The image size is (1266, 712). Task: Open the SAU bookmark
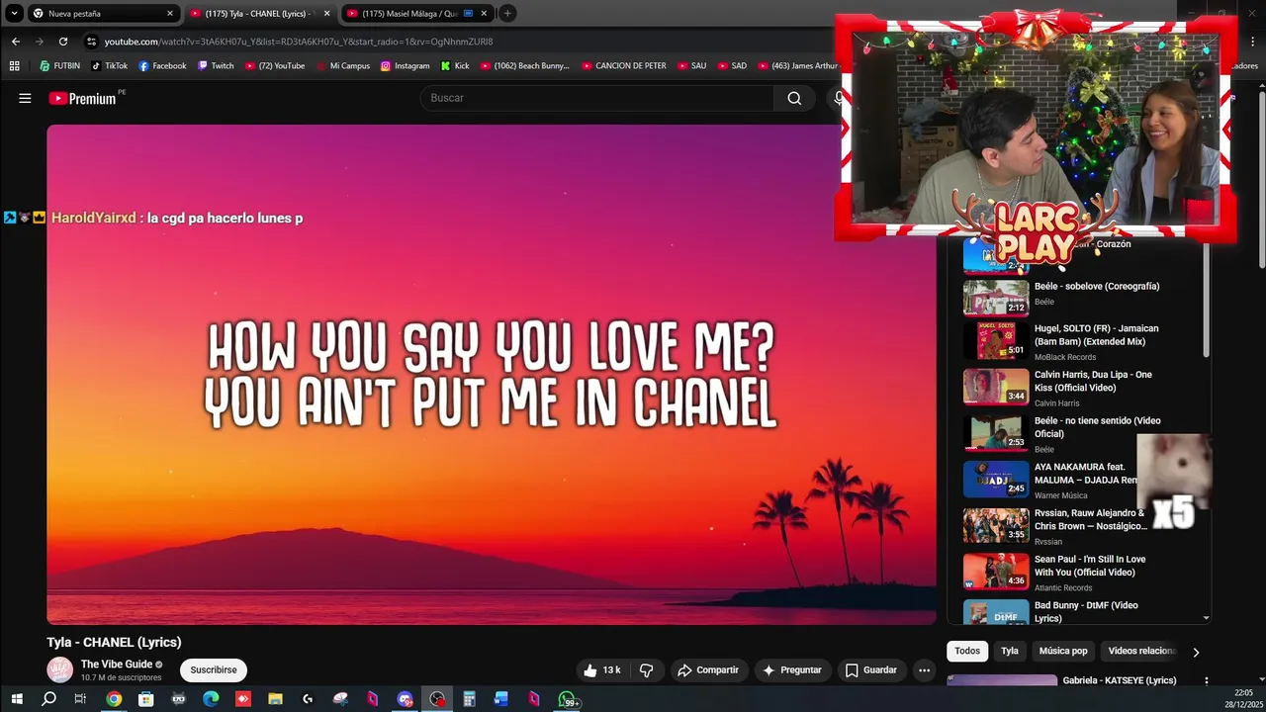[691, 66]
